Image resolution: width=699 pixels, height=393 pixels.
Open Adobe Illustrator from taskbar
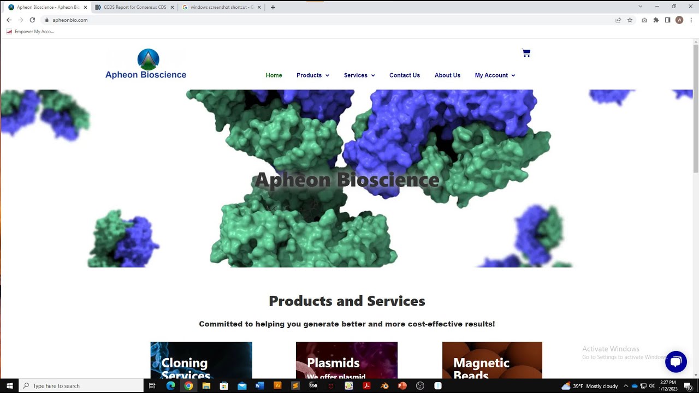277,386
